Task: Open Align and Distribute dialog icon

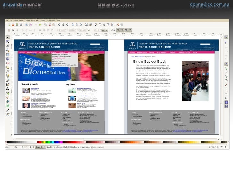Action: coord(112,25)
